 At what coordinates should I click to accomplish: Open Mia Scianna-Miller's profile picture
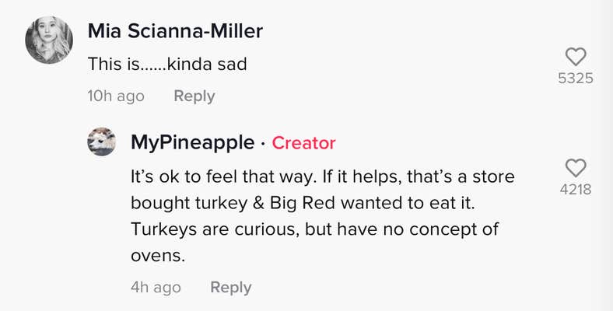tap(49, 40)
